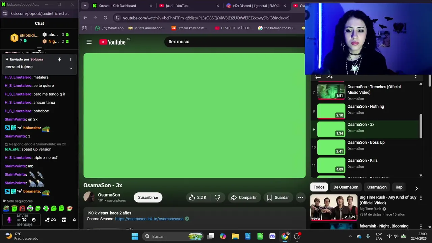Click Suscribirse to subscribe to OsamaSon
This screenshot has width=432, height=243.
[x=148, y=197]
